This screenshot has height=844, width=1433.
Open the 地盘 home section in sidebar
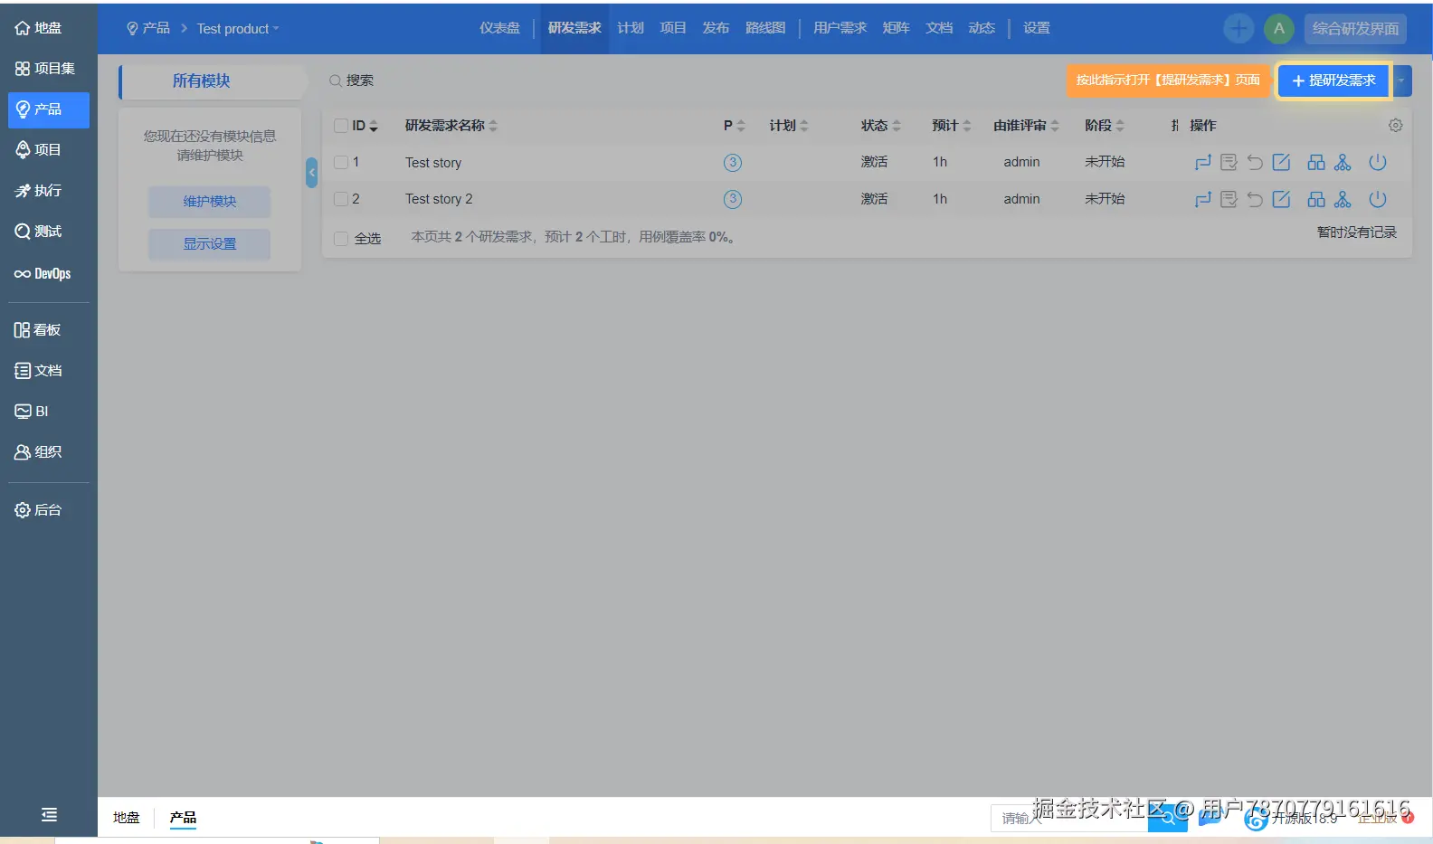(x=39, y=28)
